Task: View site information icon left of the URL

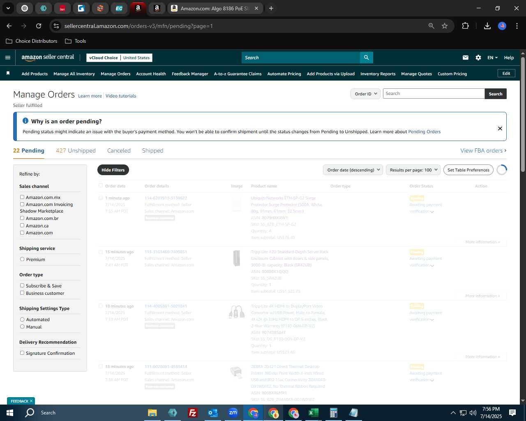Action: (56, 26)
